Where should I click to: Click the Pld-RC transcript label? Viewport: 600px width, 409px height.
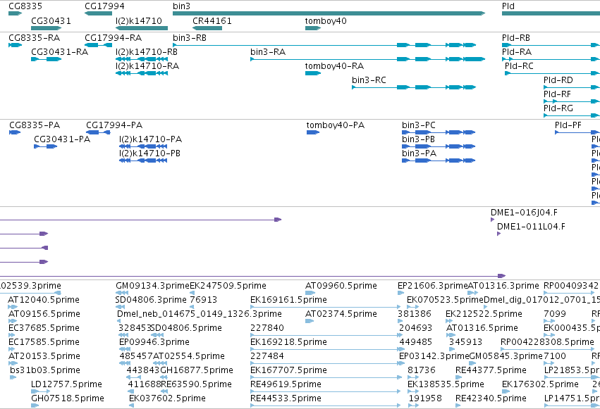519,66
